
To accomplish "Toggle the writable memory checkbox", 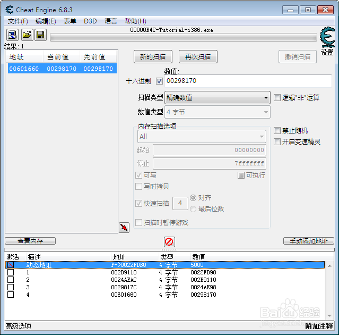I will tap(138, 175).
